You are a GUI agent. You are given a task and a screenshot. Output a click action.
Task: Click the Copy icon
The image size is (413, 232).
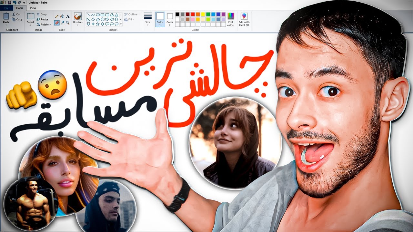(14, 19)
